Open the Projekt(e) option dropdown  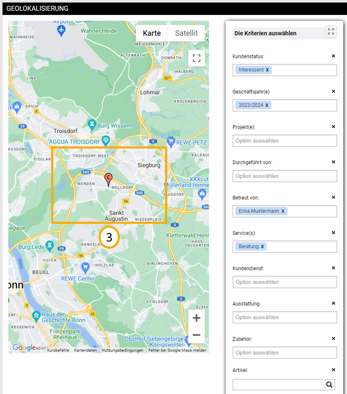pyautogui.click(x=284, y=141)
